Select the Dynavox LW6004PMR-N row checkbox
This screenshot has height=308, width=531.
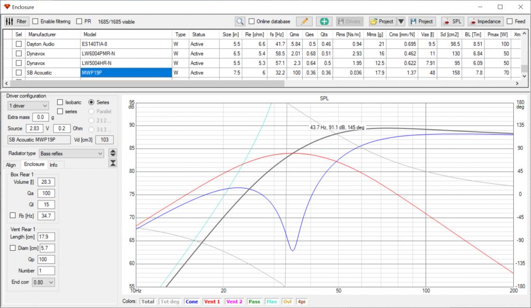(19, 53)
